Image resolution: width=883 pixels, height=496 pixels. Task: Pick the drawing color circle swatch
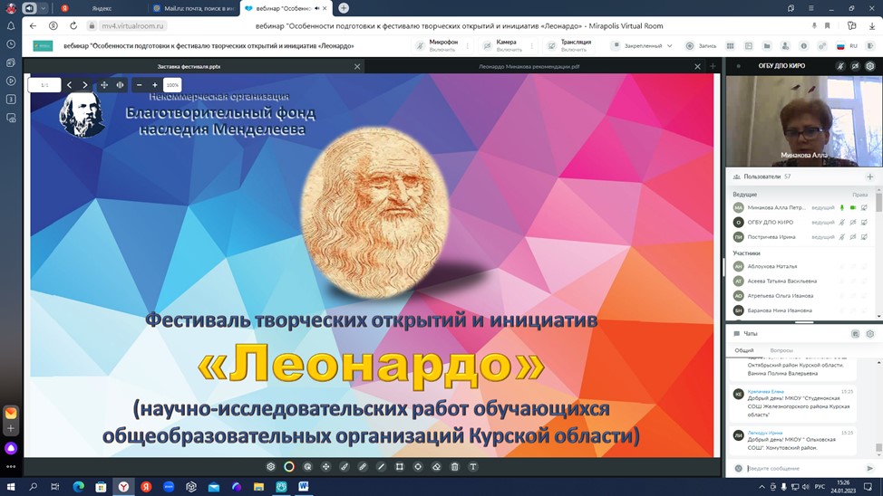289,467
